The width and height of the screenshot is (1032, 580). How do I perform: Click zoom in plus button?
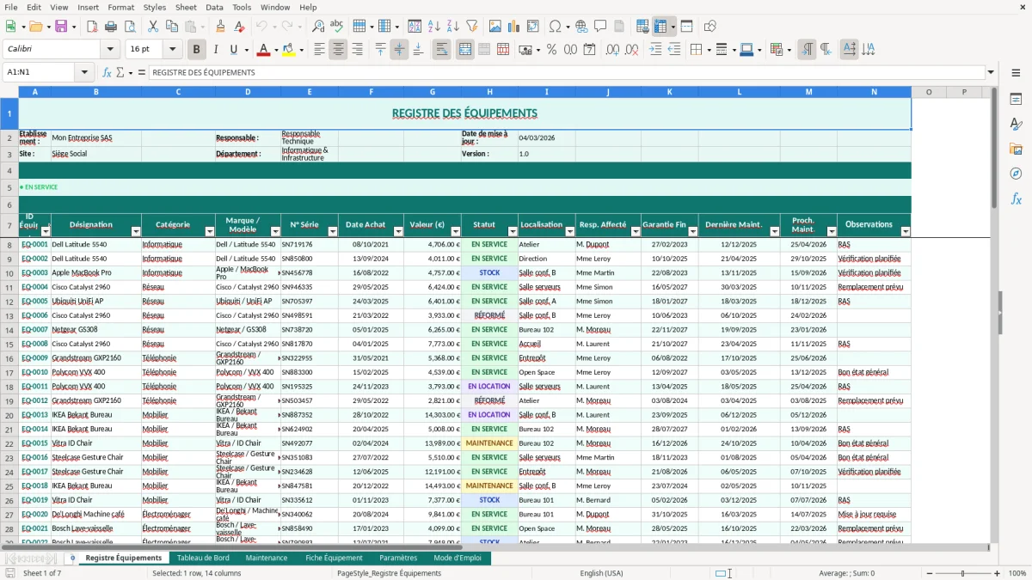(998, 573)
